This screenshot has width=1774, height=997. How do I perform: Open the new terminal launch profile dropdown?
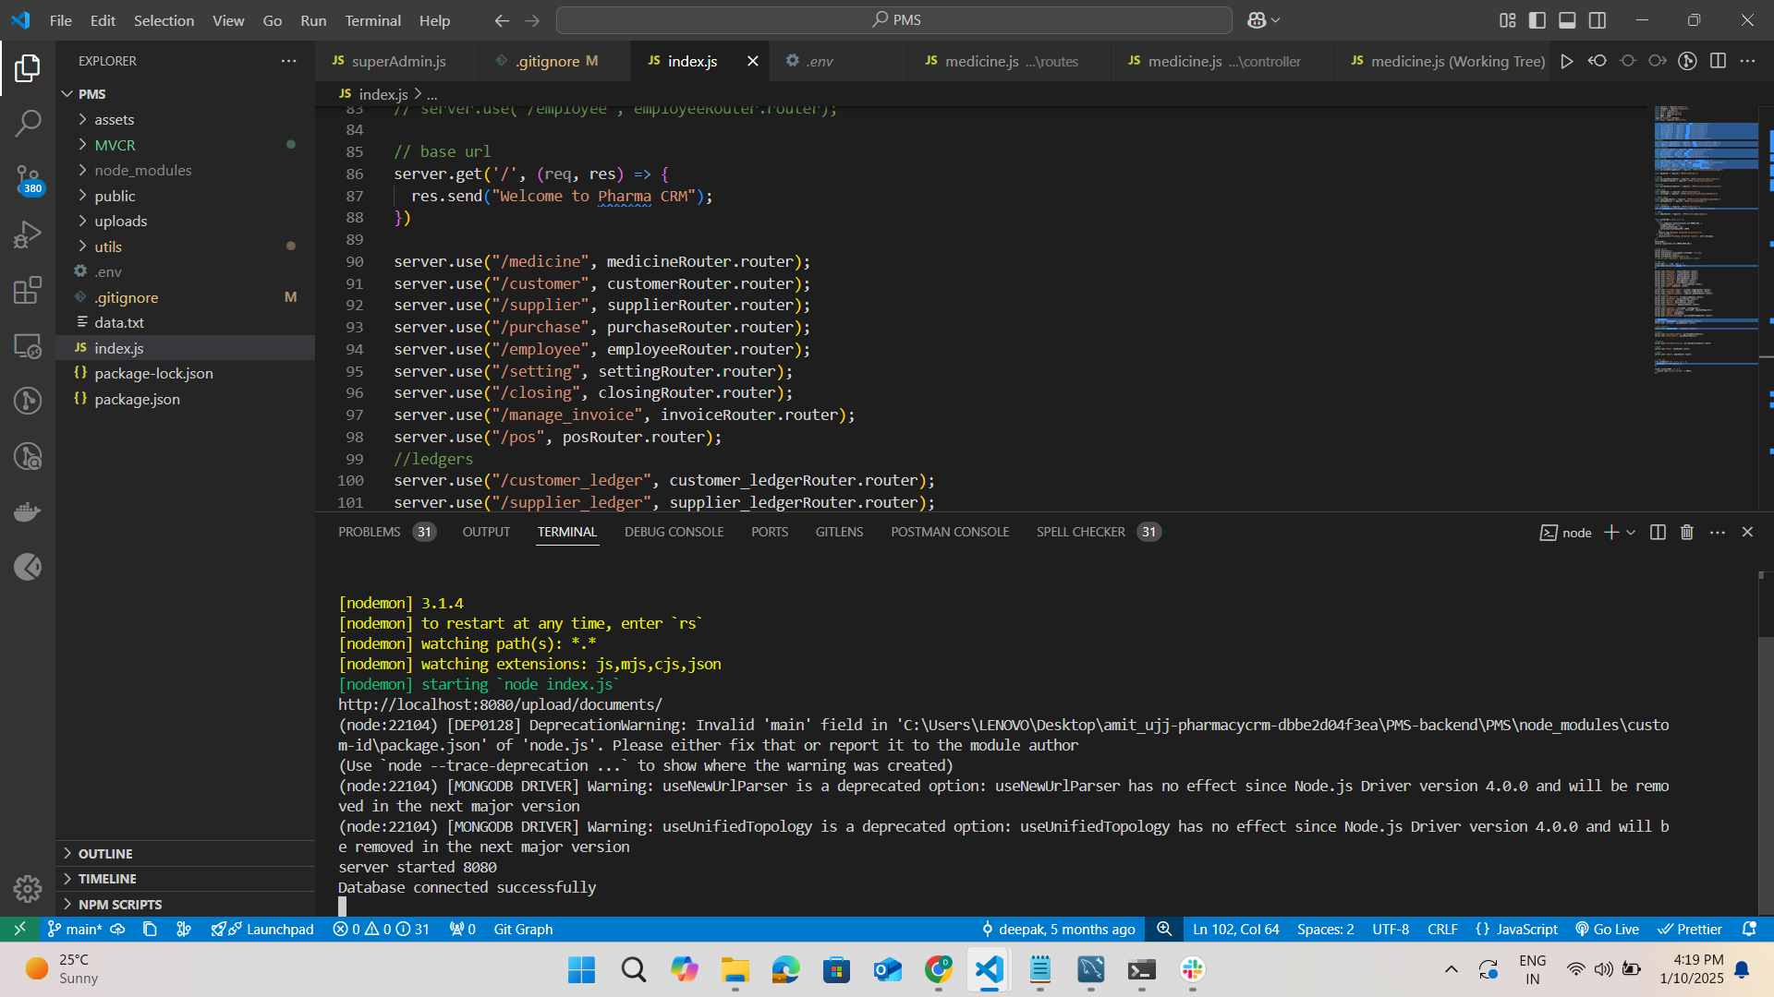point(1631,533)
